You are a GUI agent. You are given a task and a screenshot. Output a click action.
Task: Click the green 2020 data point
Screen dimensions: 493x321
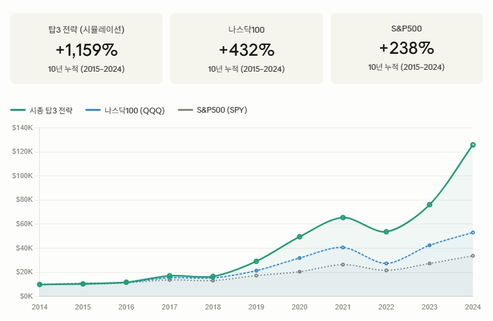(300, 236)
